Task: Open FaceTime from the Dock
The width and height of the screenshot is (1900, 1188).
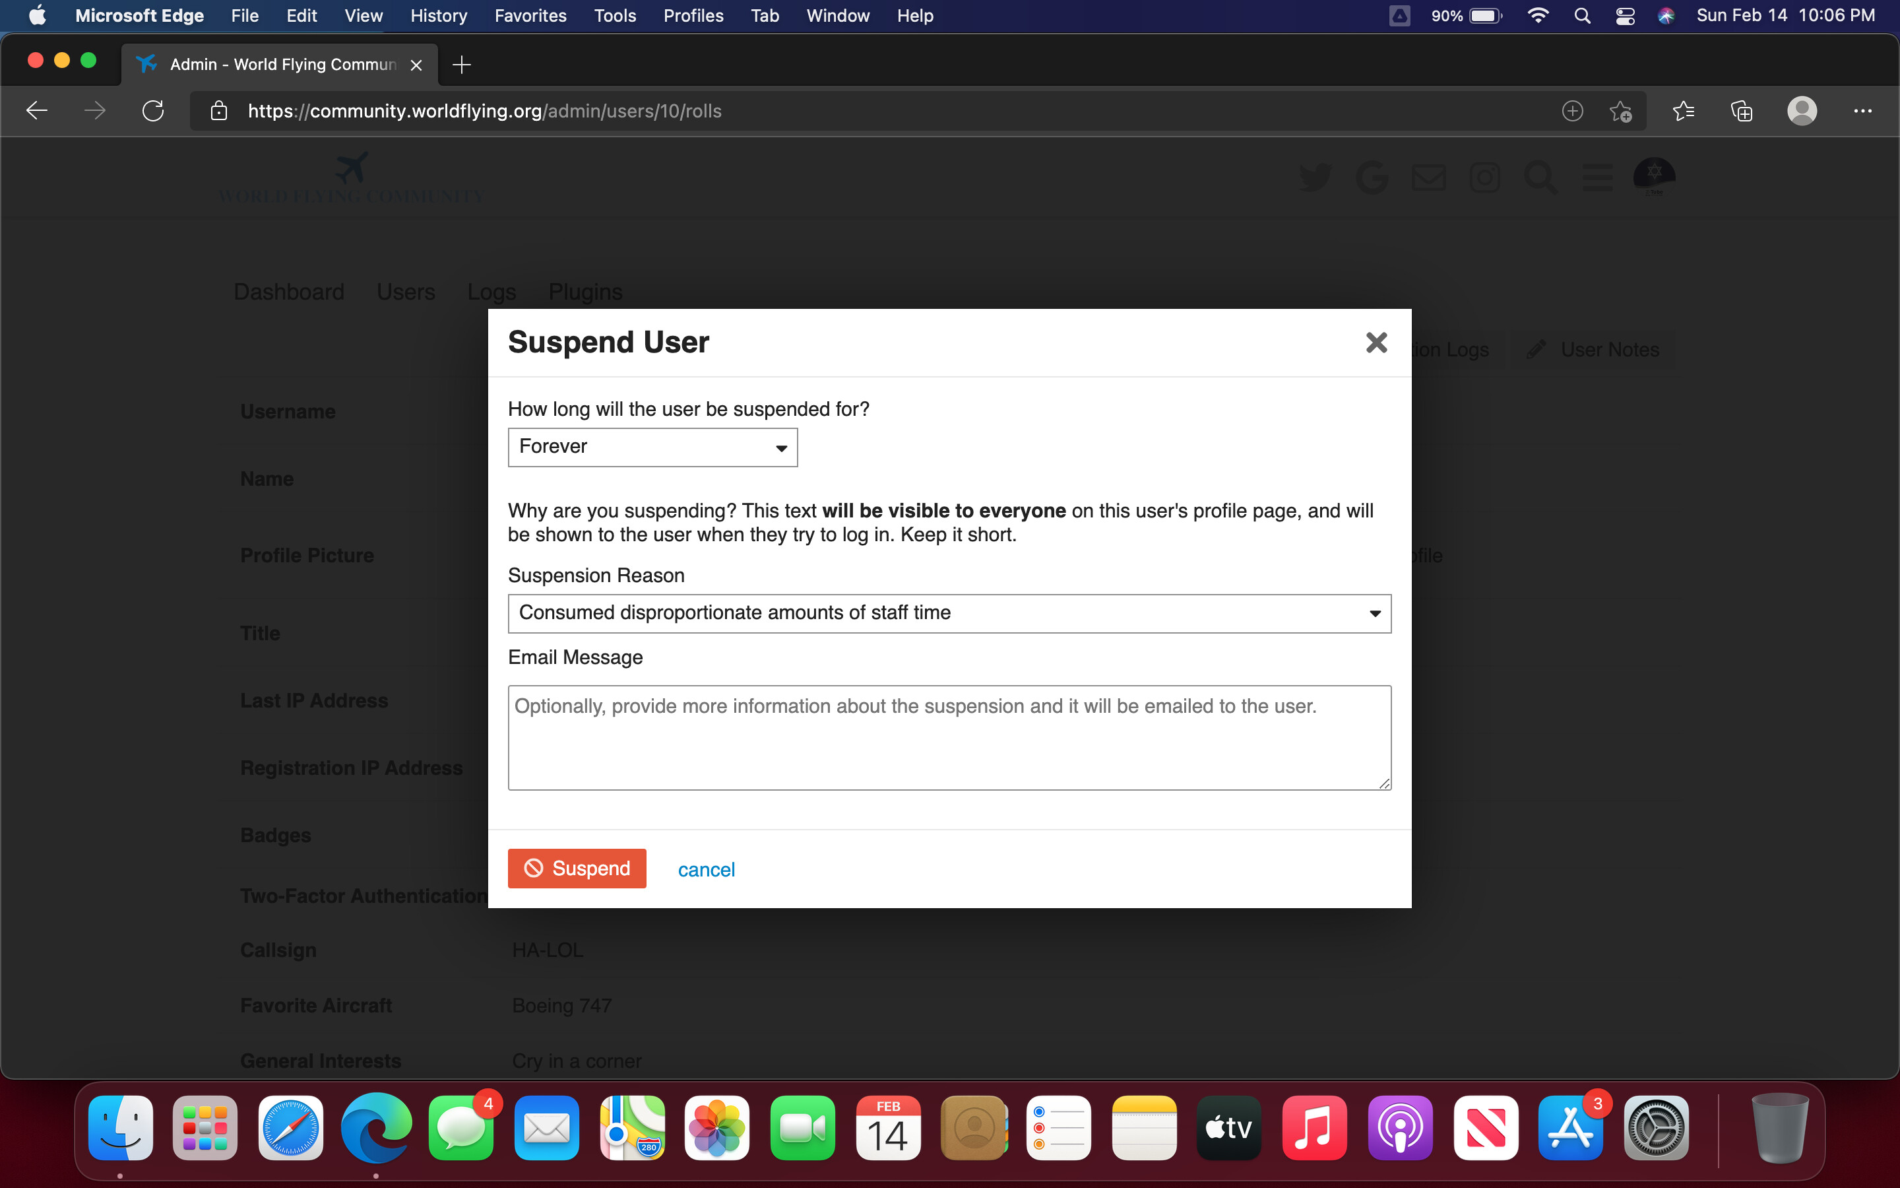Action: click(802, 1129)
